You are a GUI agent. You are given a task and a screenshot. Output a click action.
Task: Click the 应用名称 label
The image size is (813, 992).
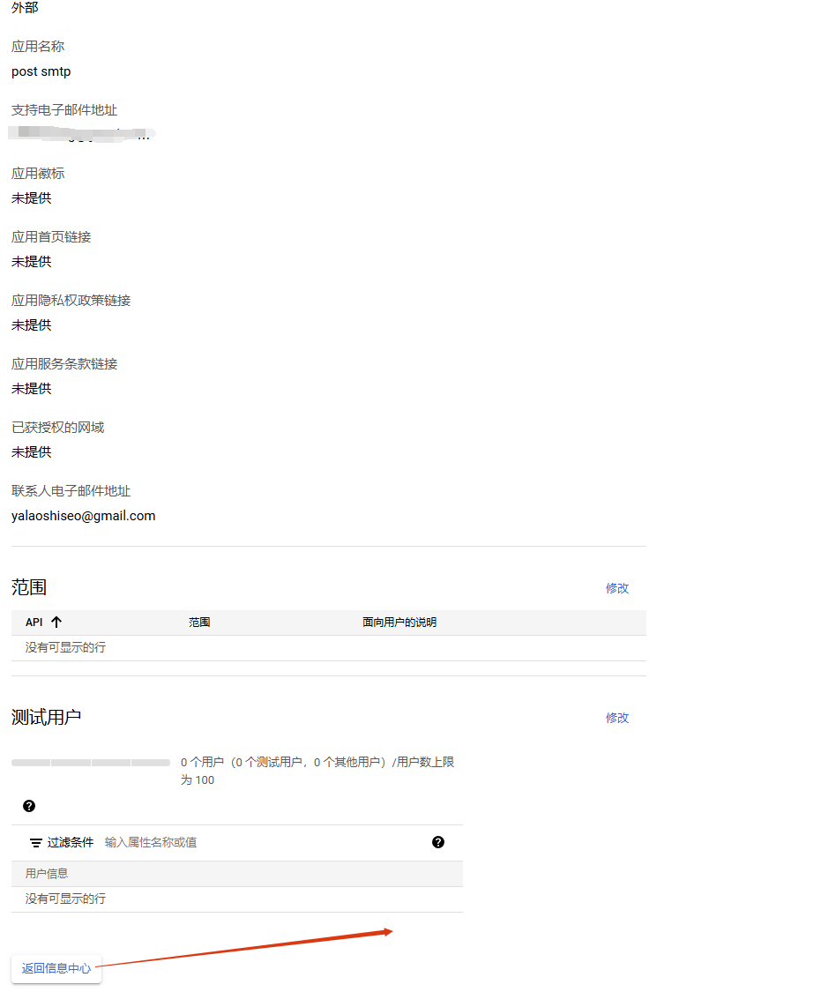click(x=38, y=47)
